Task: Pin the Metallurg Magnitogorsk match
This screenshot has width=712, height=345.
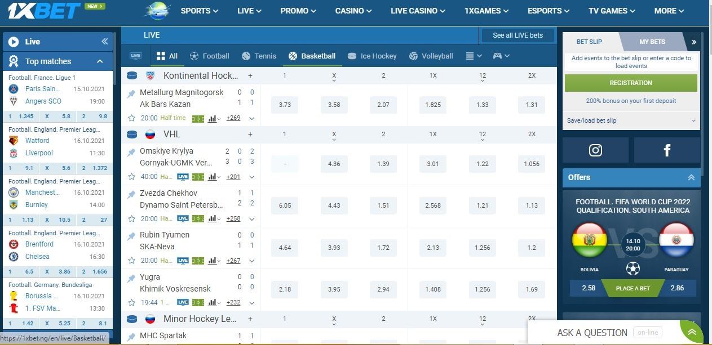Action: [131, 94]
